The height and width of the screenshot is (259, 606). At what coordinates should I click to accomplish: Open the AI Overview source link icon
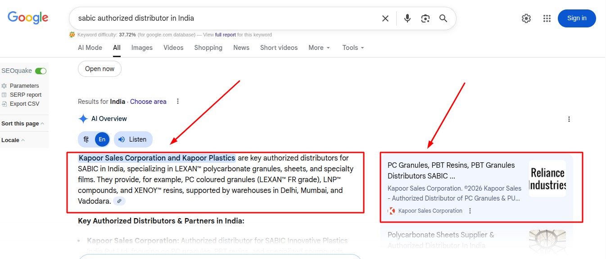tap(119, 201)
